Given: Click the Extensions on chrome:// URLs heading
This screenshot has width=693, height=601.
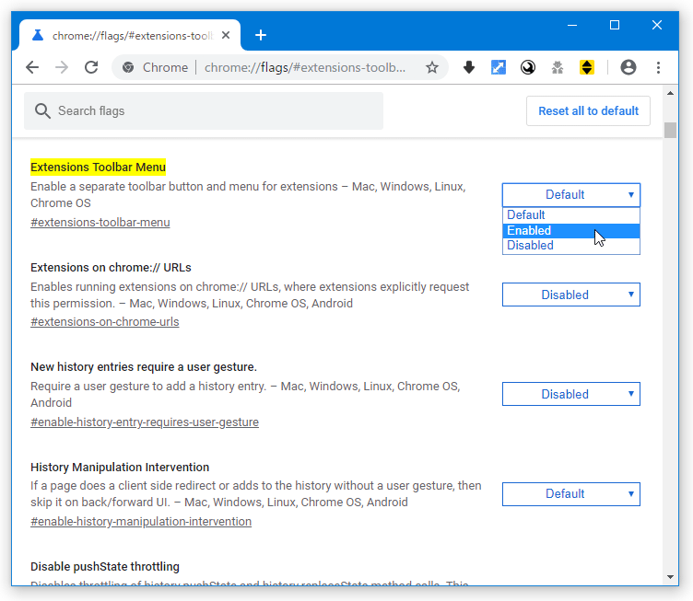Looking at the screenshot, I should (111, 268).
